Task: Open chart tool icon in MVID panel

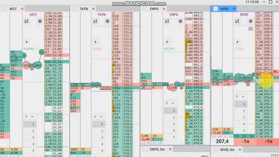Action: 237,21
